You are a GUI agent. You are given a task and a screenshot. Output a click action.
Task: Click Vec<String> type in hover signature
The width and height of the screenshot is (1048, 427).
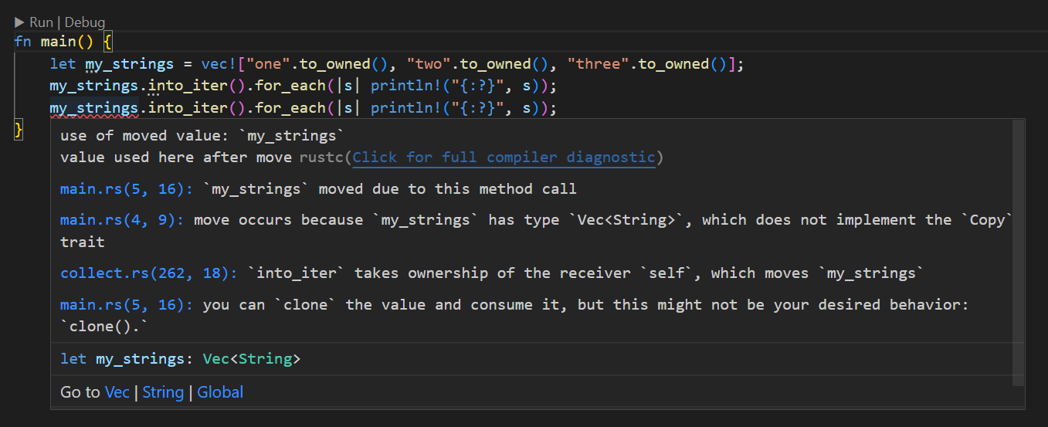[x=252, y=360]
